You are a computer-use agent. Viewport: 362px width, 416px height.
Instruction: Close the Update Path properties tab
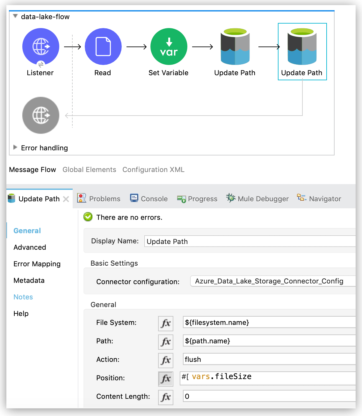coord(66,199)
